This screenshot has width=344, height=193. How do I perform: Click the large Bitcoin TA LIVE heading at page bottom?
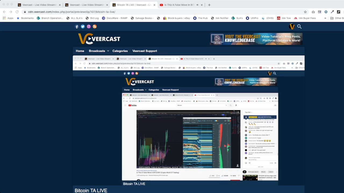point(91,190)
